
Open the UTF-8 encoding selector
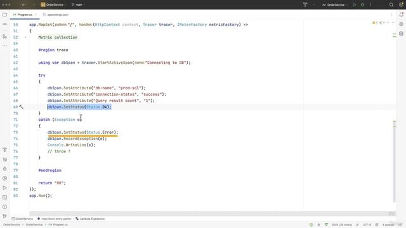point(367,225)
